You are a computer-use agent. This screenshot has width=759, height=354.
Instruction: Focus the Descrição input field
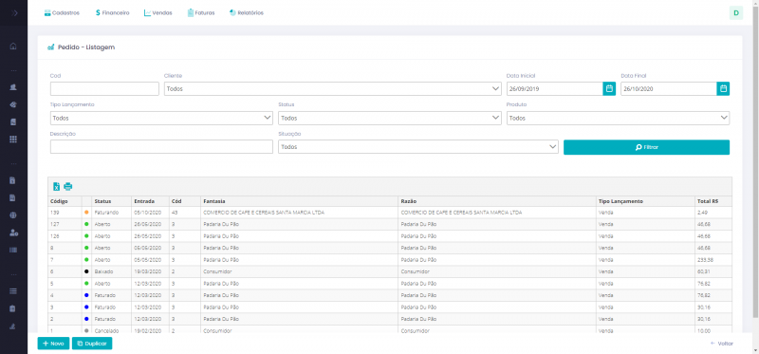point(161,147)
